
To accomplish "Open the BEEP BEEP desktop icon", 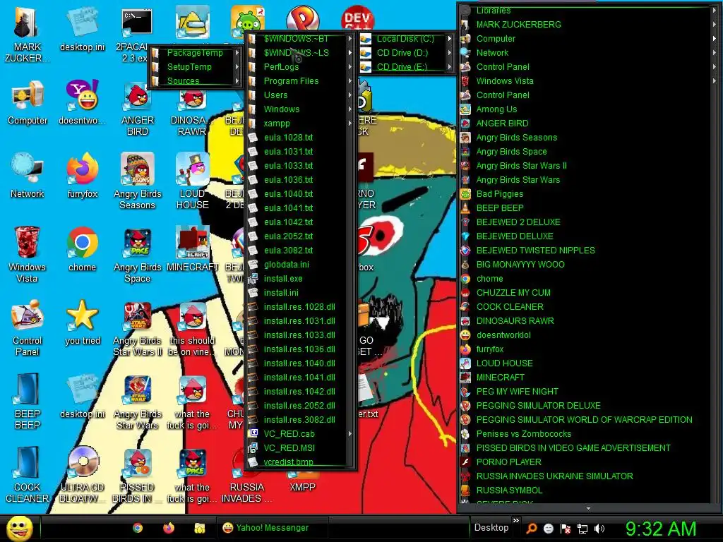I will [x=28, y=401].
